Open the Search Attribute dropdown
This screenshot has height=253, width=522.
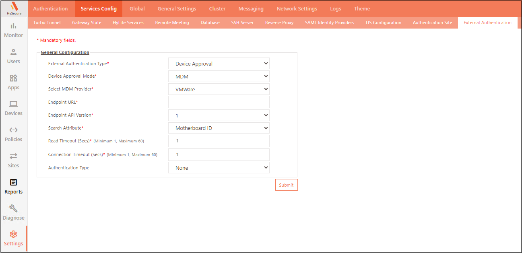click(219, 128)
